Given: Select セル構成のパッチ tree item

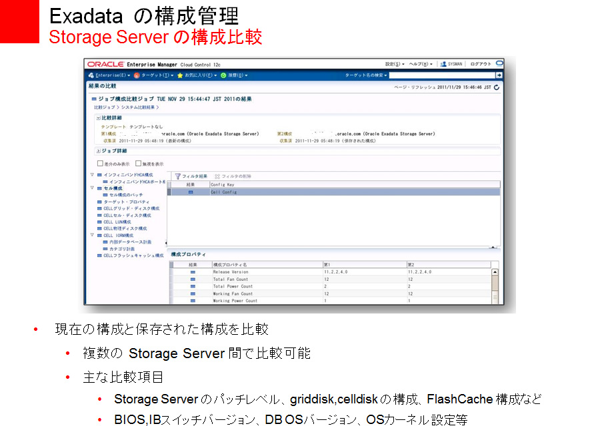Looking at the screenshot, I should coord(126,195).
